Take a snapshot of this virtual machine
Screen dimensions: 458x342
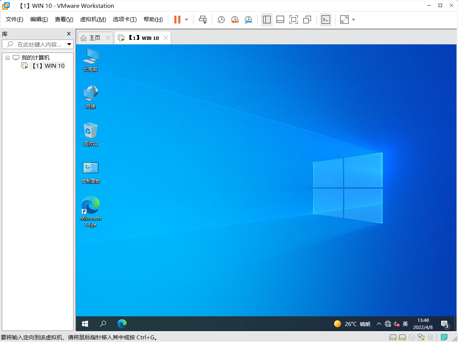[x=221, y=20]
